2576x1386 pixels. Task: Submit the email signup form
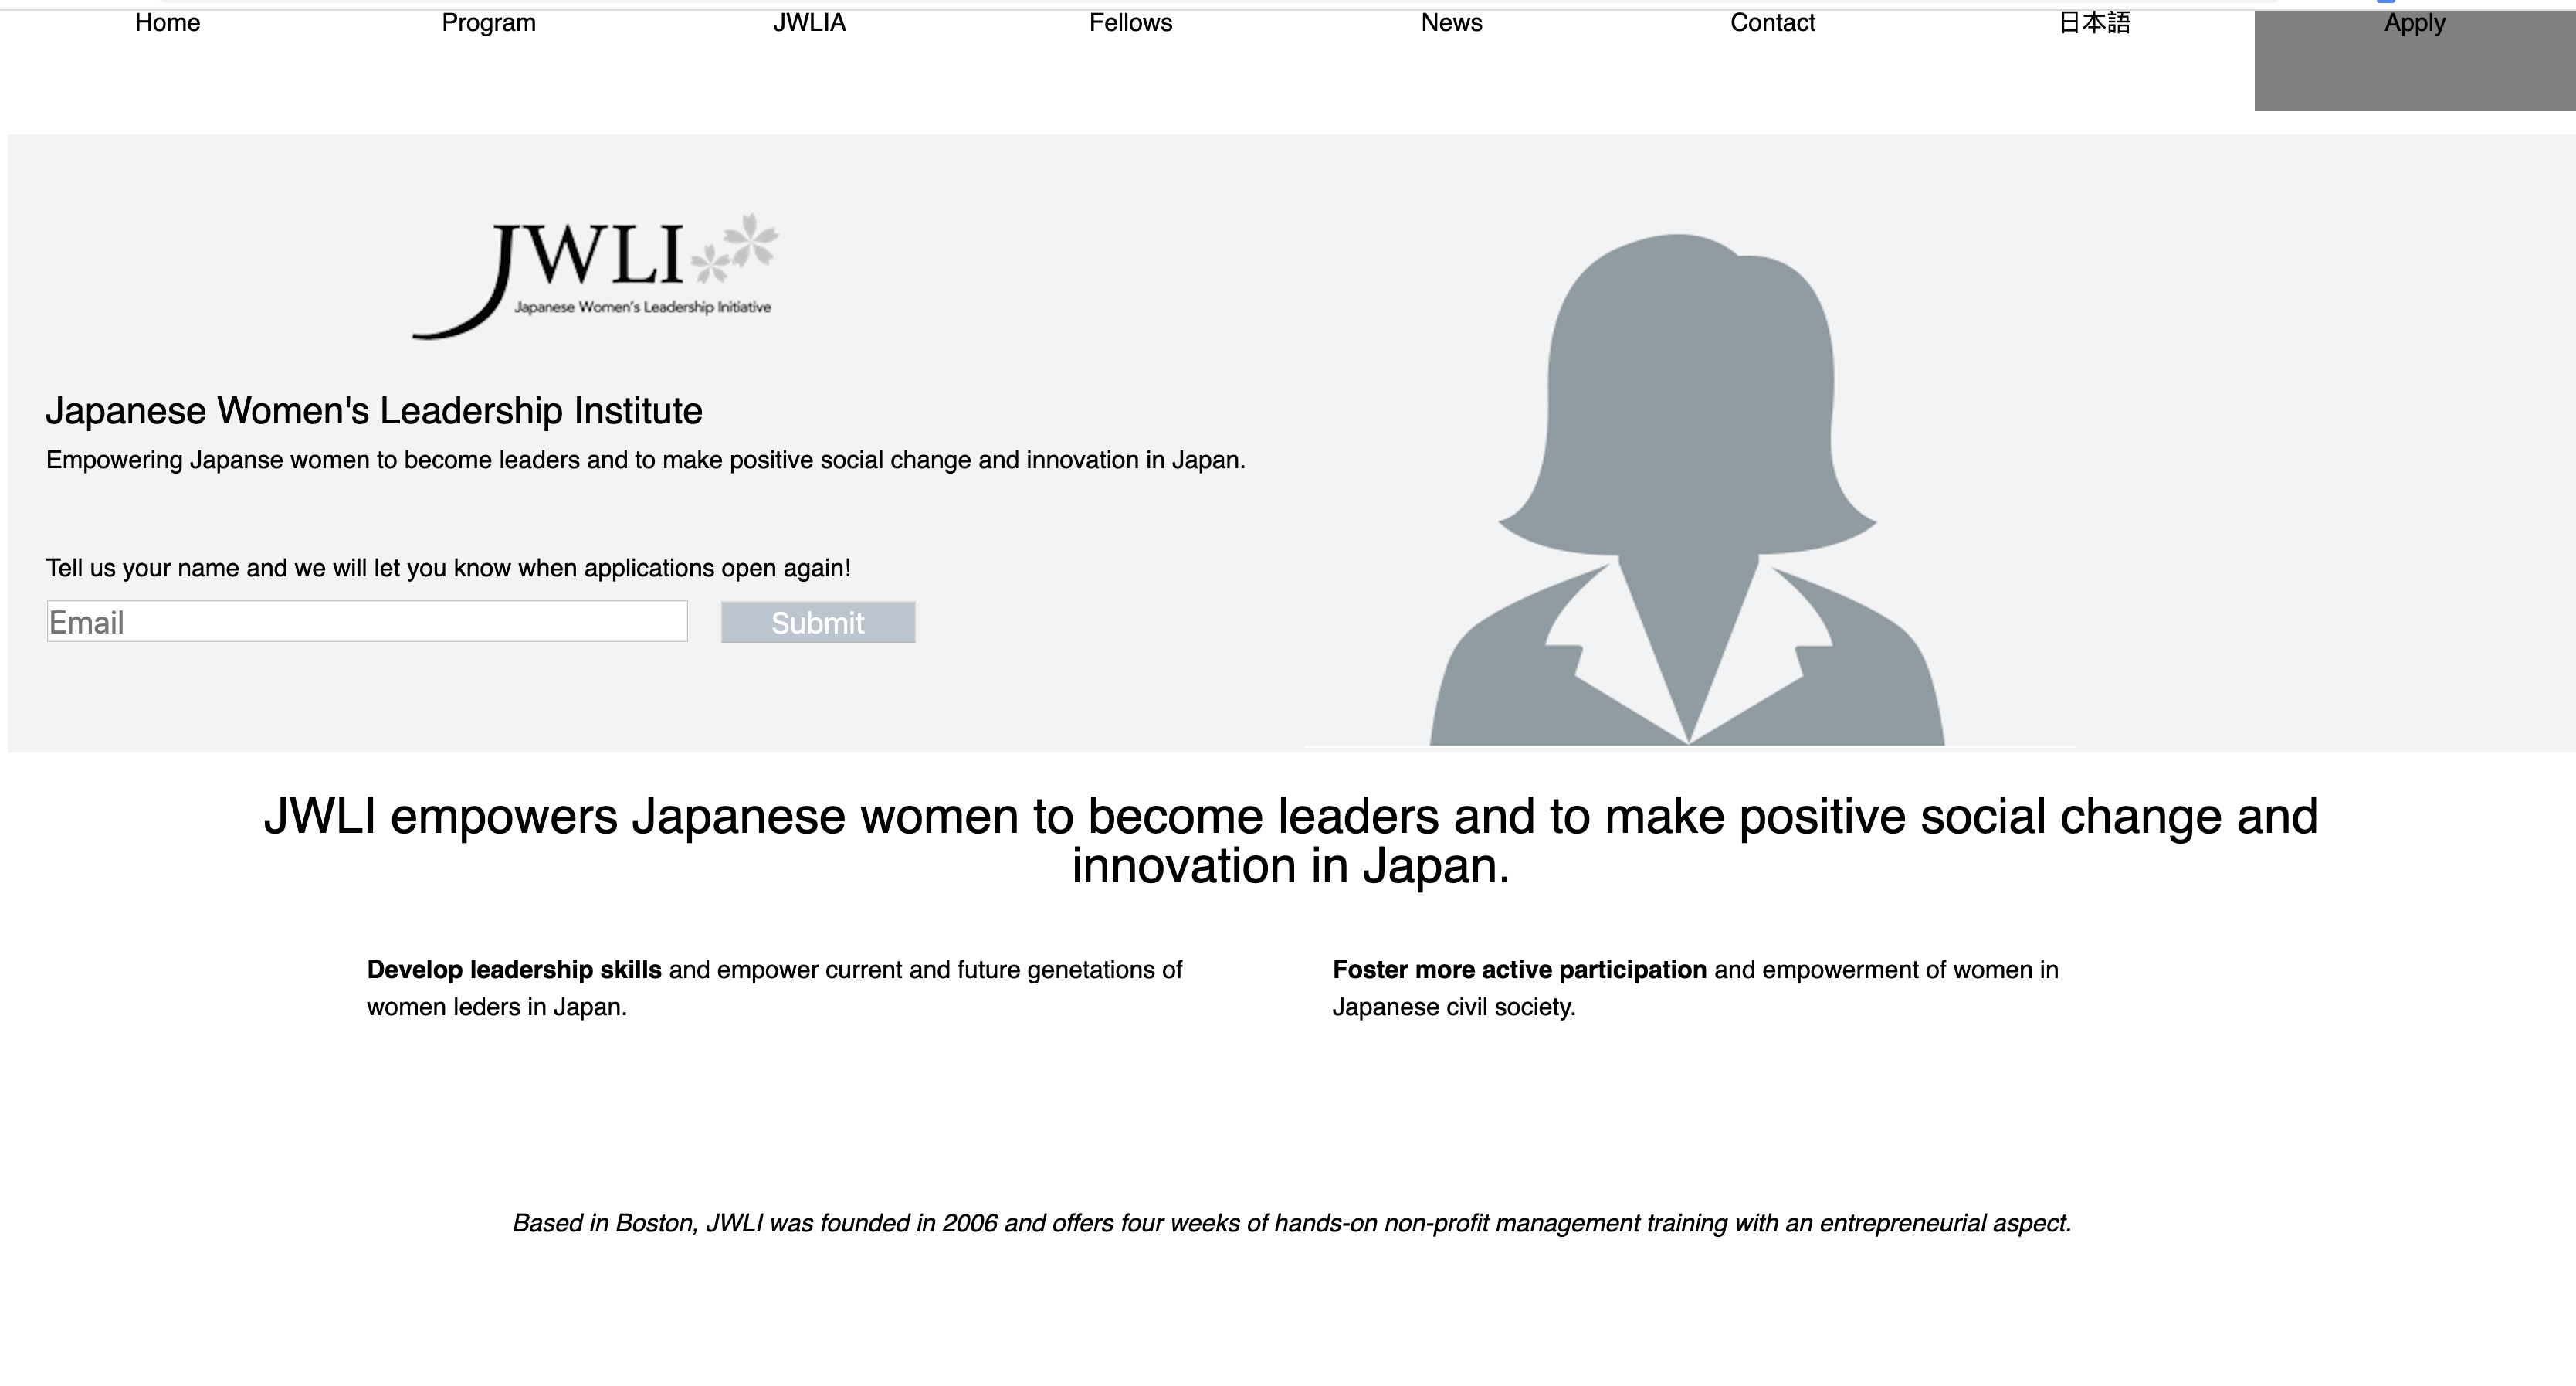click(x=818, y=623)
